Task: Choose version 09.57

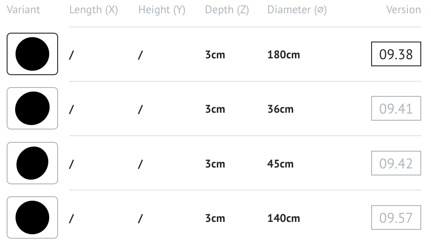Action: click(396, 217)
